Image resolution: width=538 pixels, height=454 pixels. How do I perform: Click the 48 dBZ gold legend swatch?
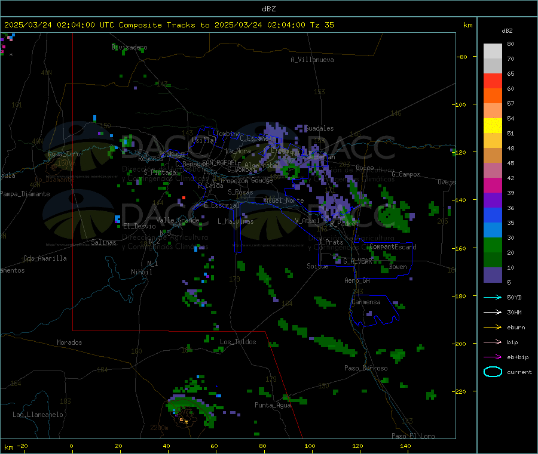[x=493, y=140]
